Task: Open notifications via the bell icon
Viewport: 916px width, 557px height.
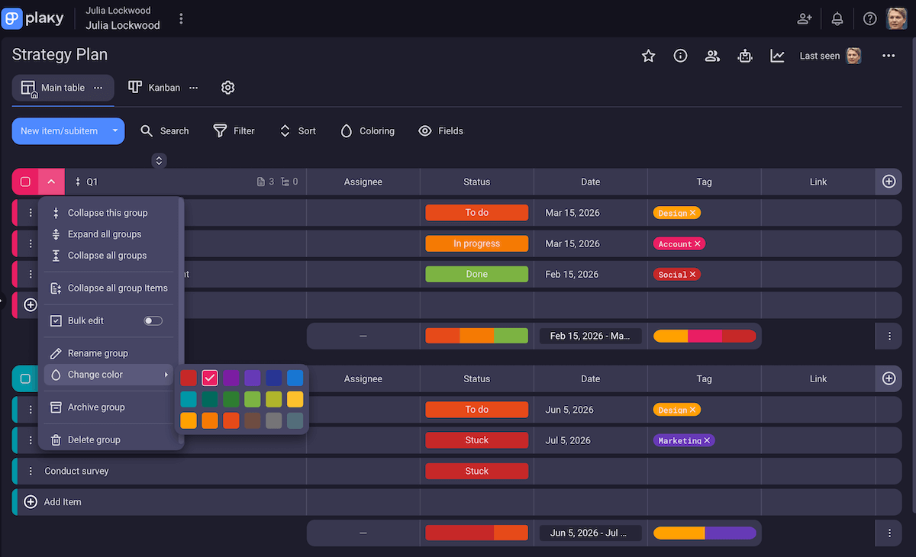Action: pyautogui.click(x=837, y=18)
